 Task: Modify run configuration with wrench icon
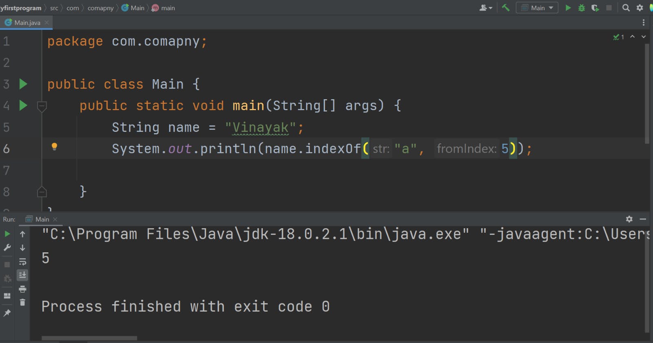point(7,247)
